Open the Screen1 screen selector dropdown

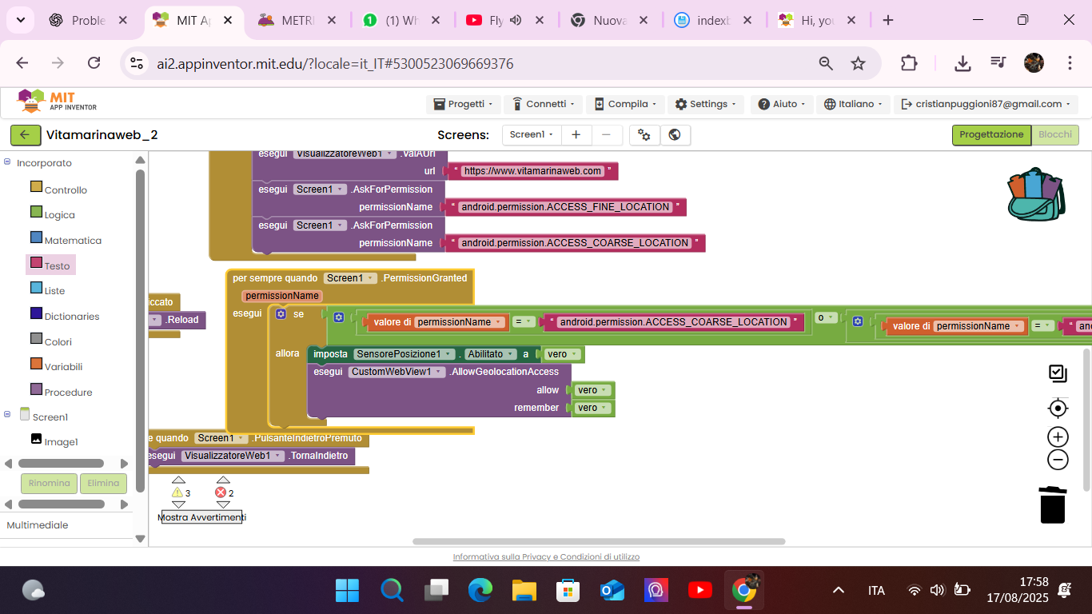pyautogui.click(x=532, y=135)
